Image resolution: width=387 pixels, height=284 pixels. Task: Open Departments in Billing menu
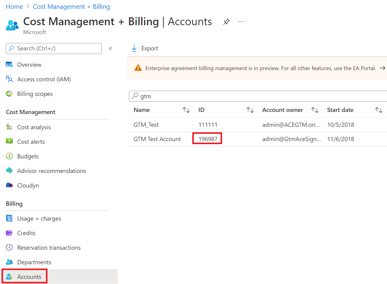34,262
